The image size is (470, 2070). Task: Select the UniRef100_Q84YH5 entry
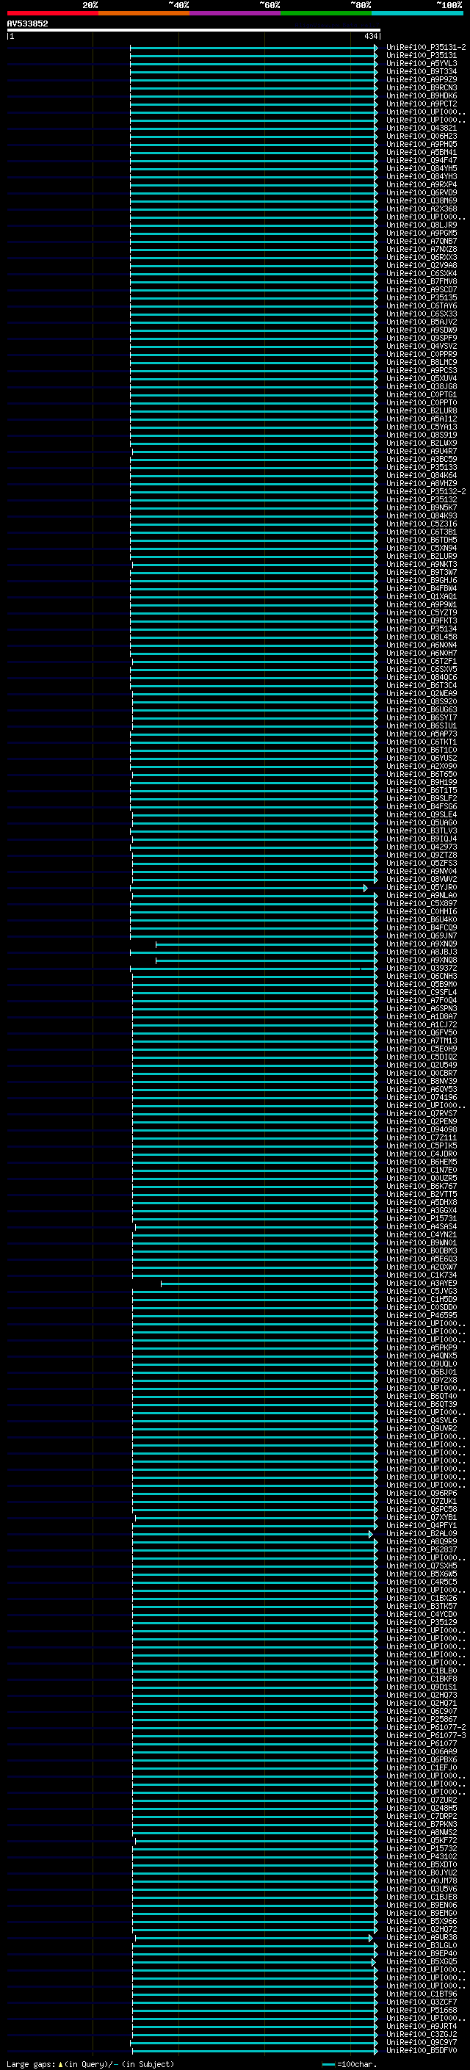coord(422,168)
